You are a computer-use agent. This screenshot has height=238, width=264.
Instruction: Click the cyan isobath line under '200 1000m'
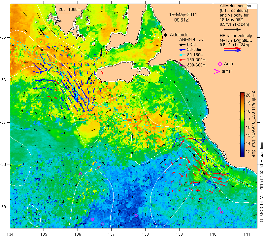click(x=65, y=13)
